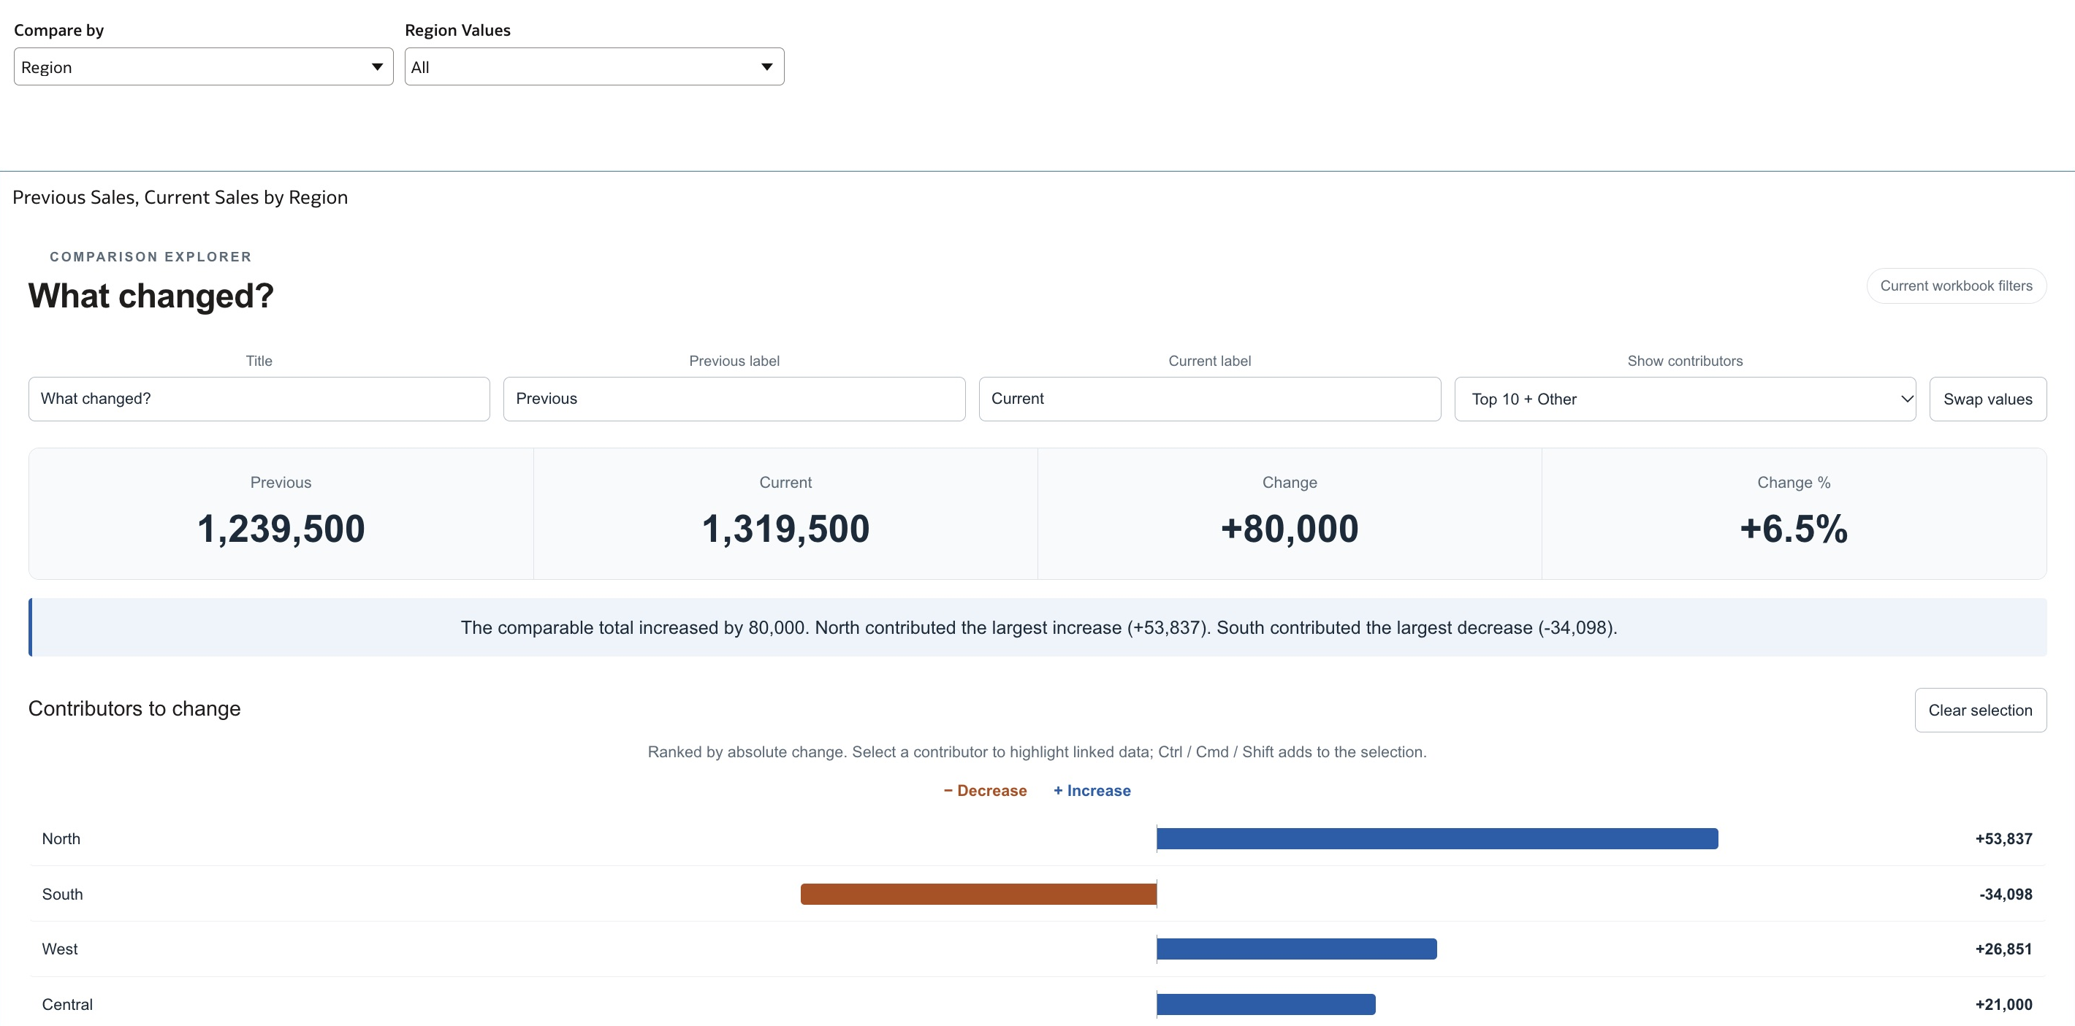Click the Ranked by absolute change hint text
Viewport: 2075px width, 1026px height.
1037,751
